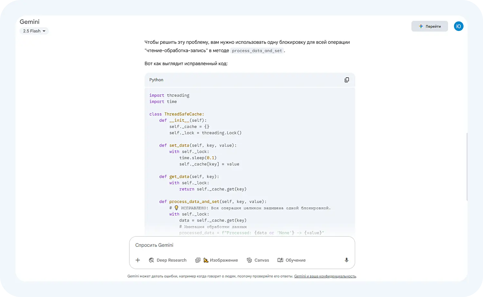The height and width of the screenshot is (297, 483).
Task: Copy the Python code block
Action: pos(346,80)
